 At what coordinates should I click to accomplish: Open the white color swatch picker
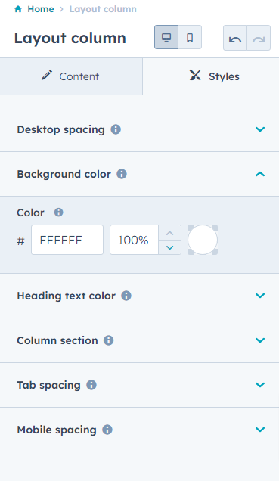[203, 240]
